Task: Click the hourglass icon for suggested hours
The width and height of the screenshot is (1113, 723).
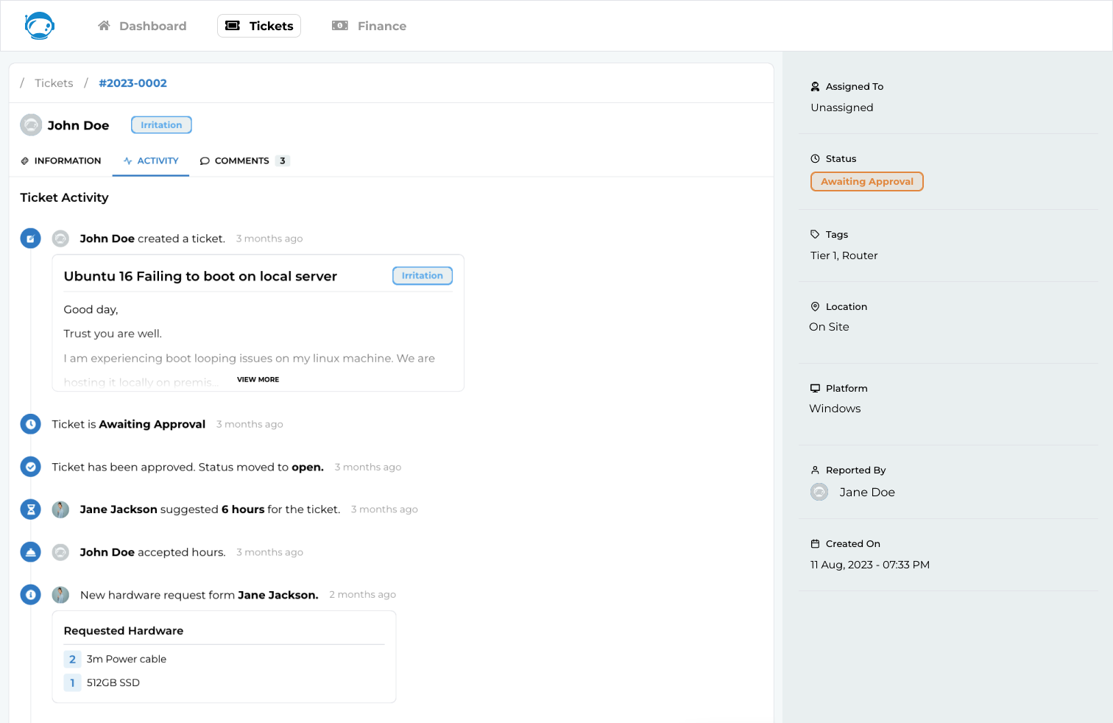Action: tap(30, 509)
